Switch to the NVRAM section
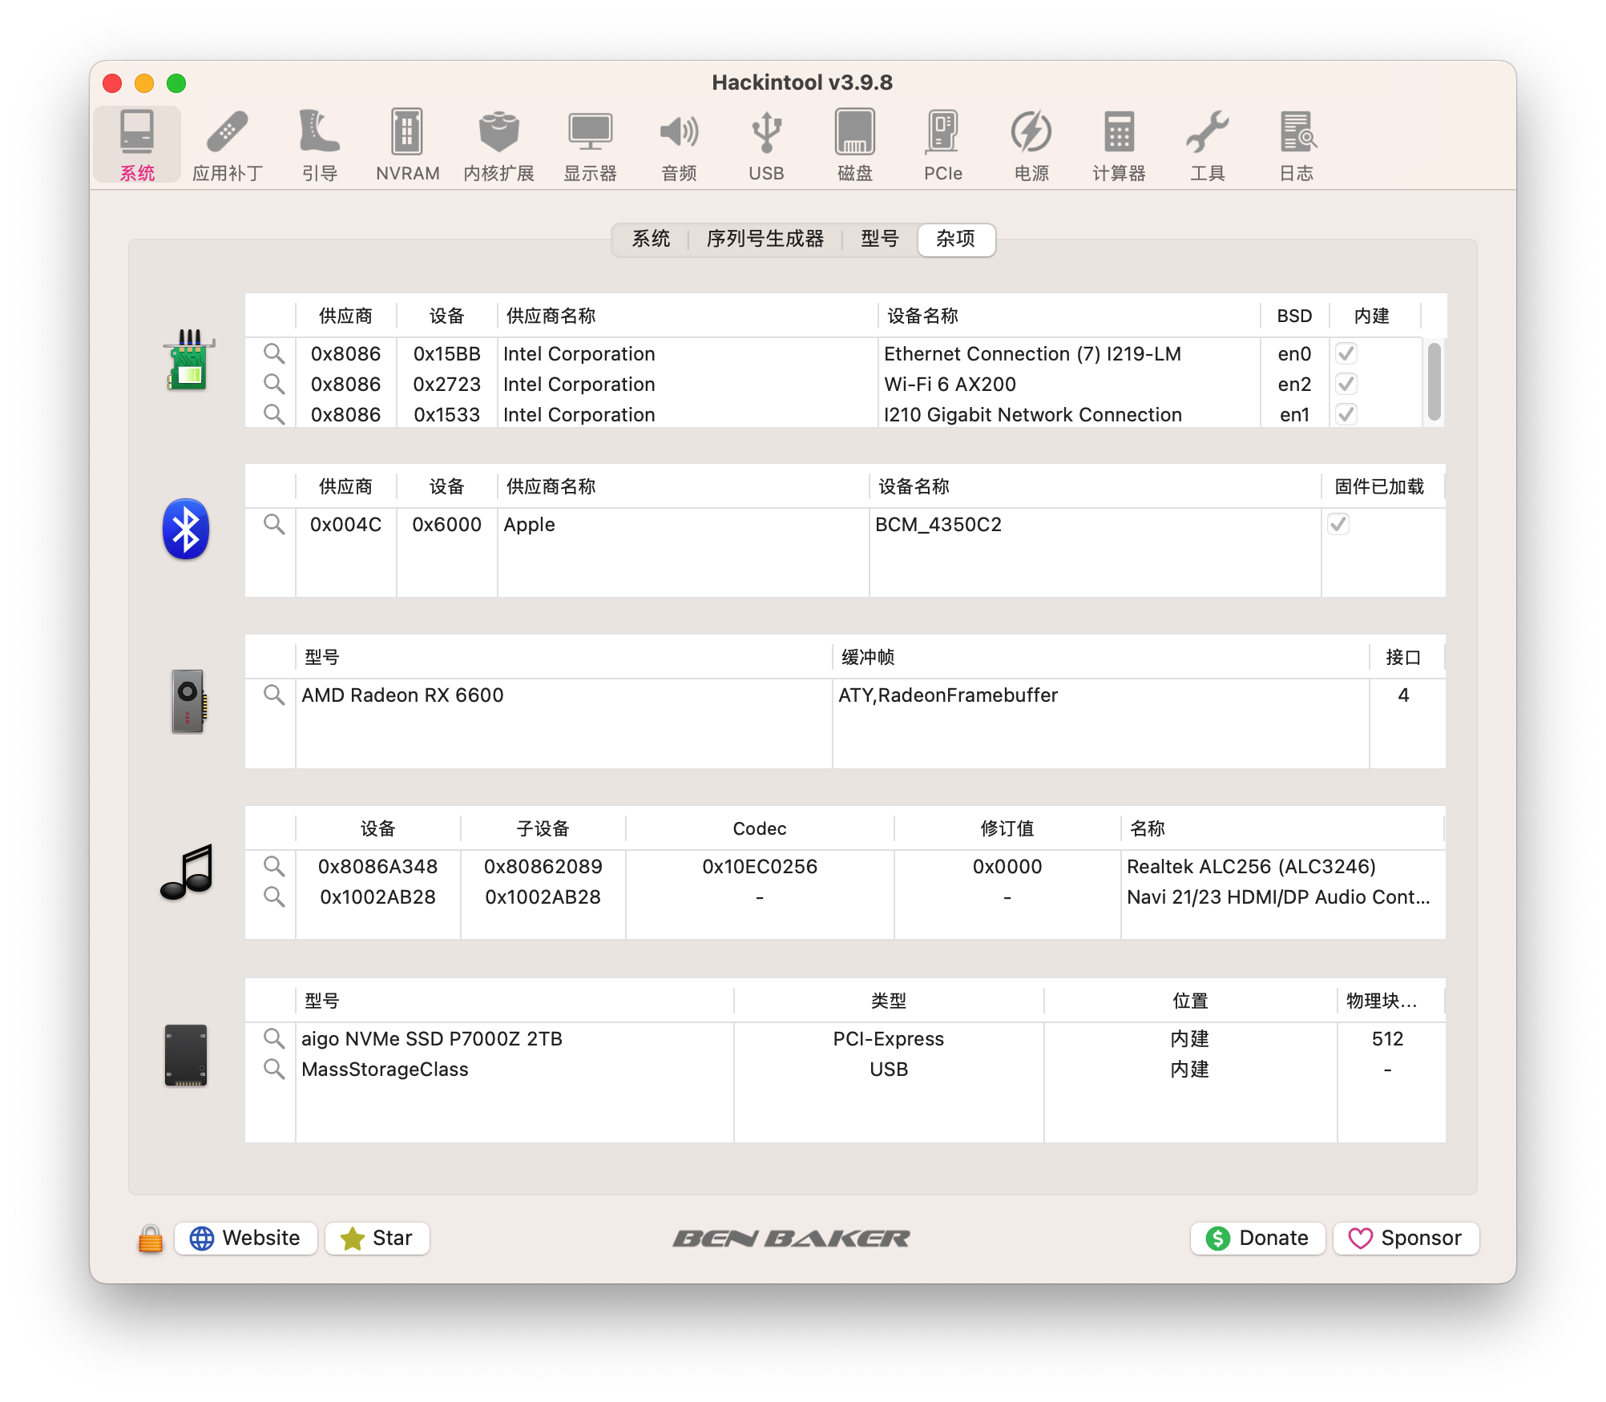Screen dimensions: 1606x1402 [407, 145]
